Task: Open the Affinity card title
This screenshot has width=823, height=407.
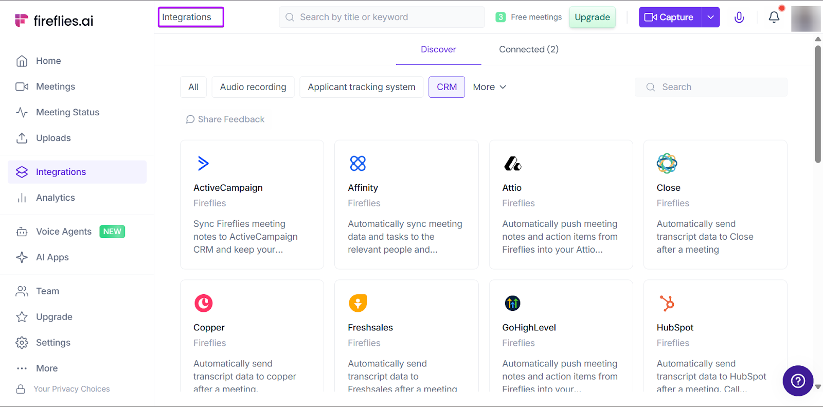Action: pyautogui.click(x=363, y=188)
